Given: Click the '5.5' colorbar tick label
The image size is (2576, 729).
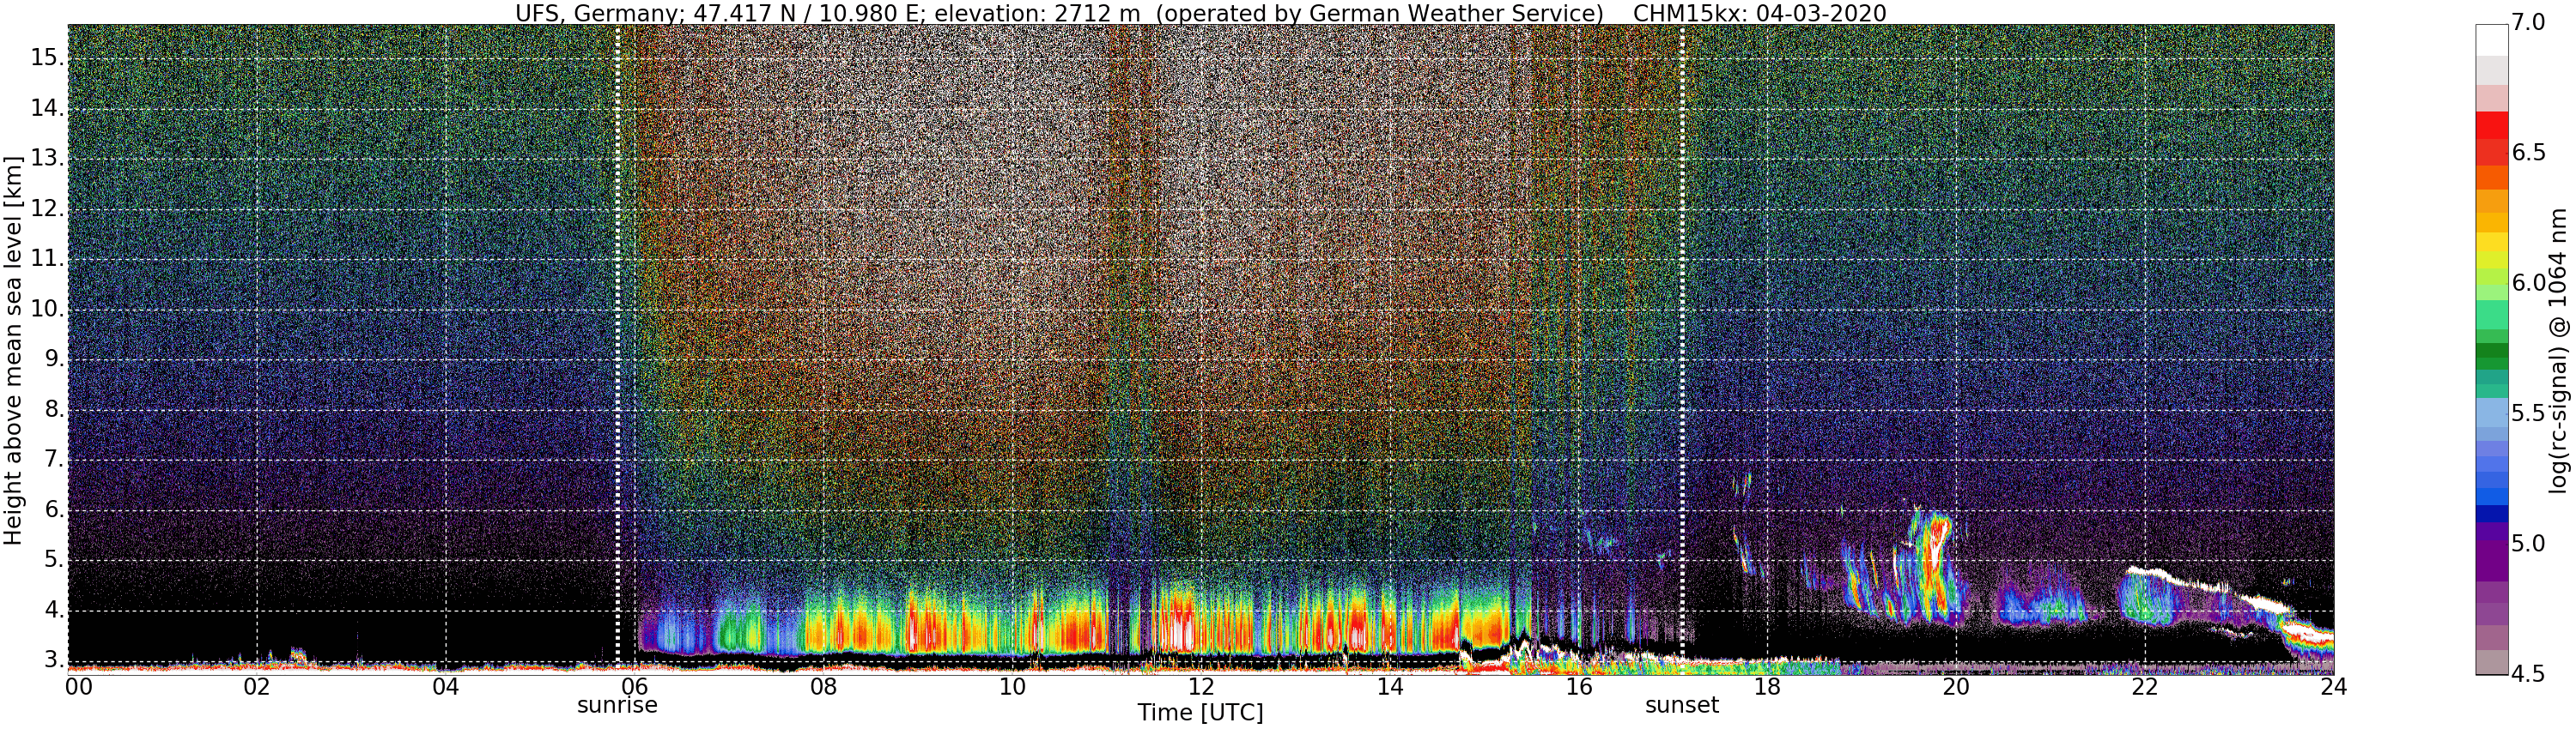Looking at the screenshot, I should click(2528, 413).
